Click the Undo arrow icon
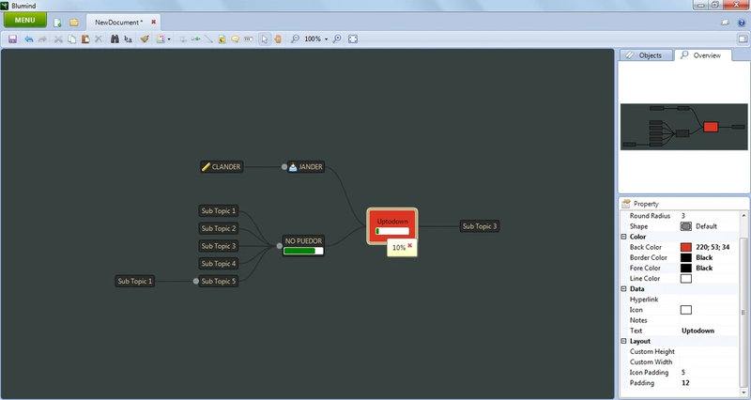751x400 pixels. [x=28, y=39]
